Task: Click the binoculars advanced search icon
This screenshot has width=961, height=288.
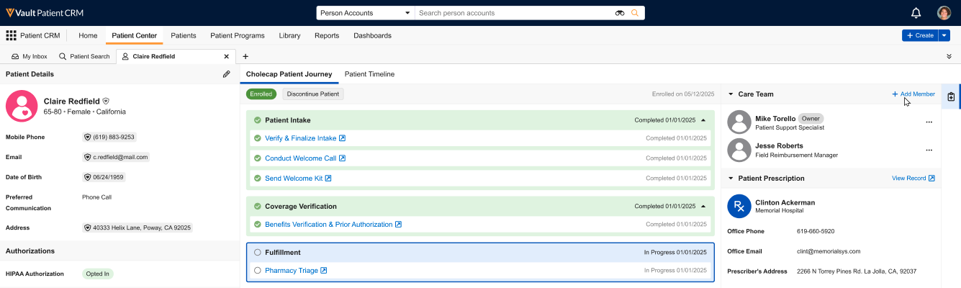Action: coord(620,13)
